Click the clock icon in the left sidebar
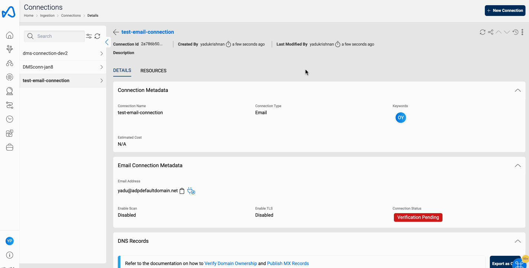Image resolution: width=529 pixels, height=268 pixels. [10, 119]
